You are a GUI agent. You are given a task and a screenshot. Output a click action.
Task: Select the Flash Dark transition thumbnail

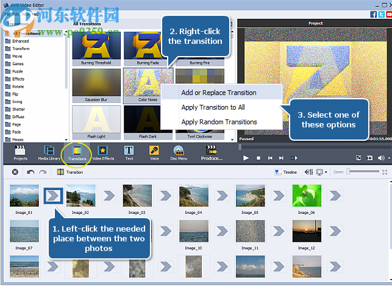(x=148, y=122)
